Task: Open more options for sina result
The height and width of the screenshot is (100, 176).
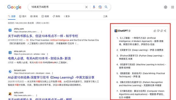Action: (x=48, y=54)
